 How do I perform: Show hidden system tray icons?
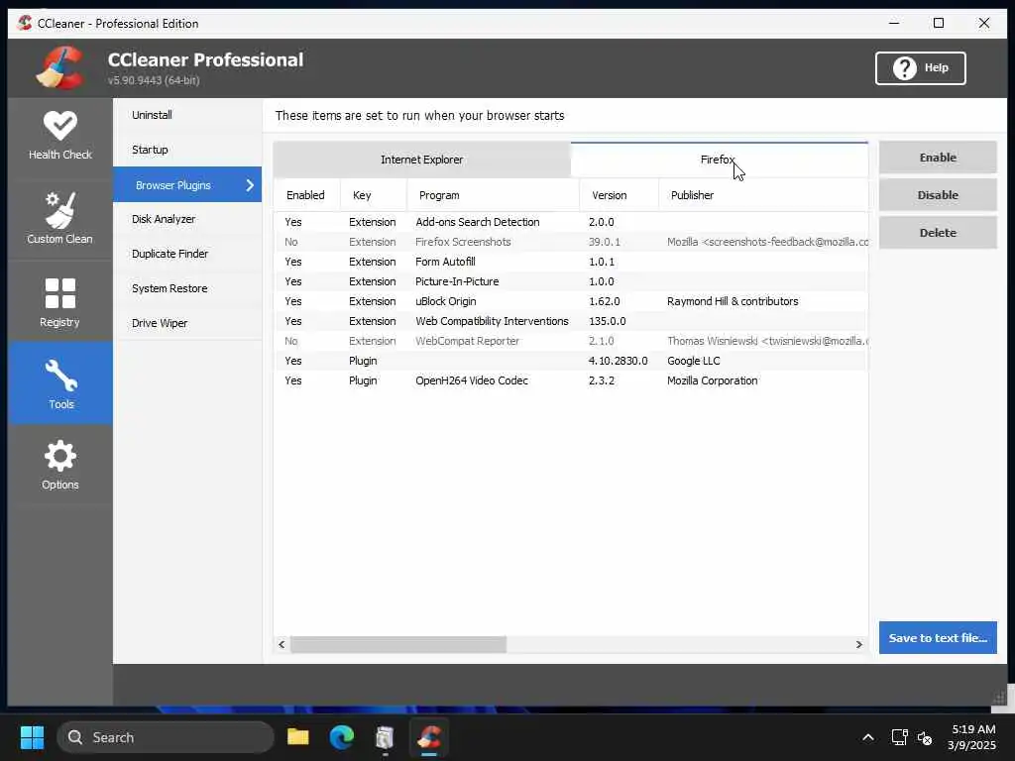tap(868, 737)
